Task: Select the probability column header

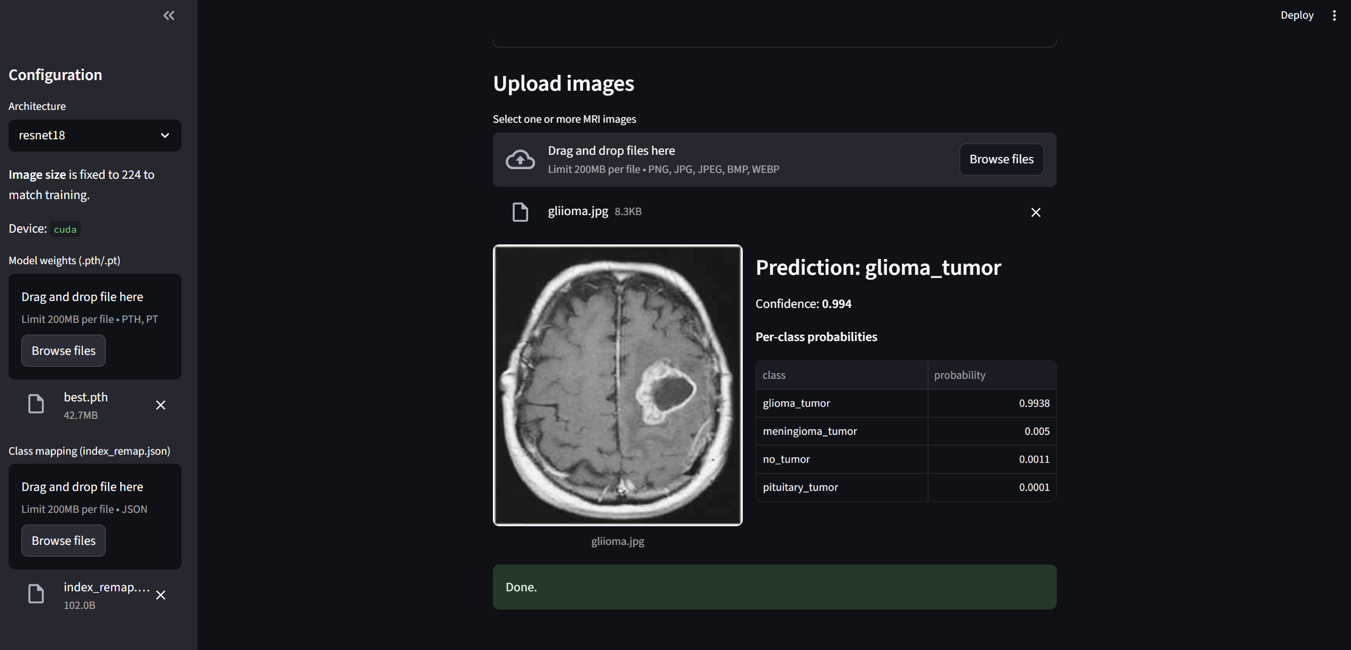Action: (x=960, y=375)
